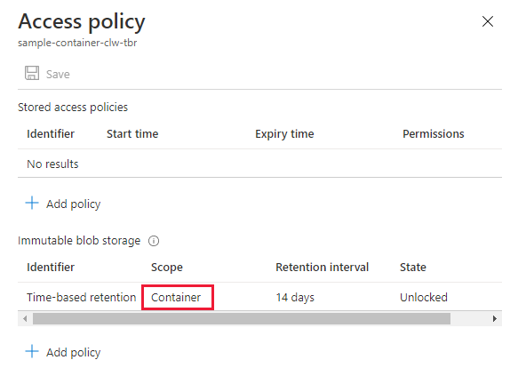The width and height of the screenshot is (518, 384).
Task: Click the info icon beside Immutable blob storage
Action: click(154, 241)
